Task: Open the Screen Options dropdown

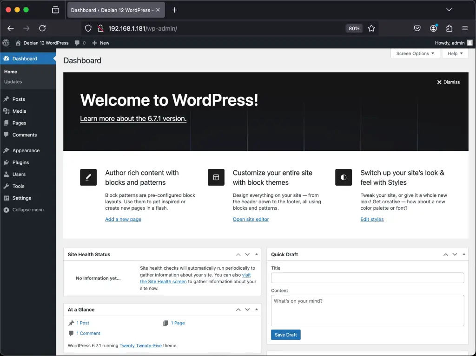Action: pos(414,53)
